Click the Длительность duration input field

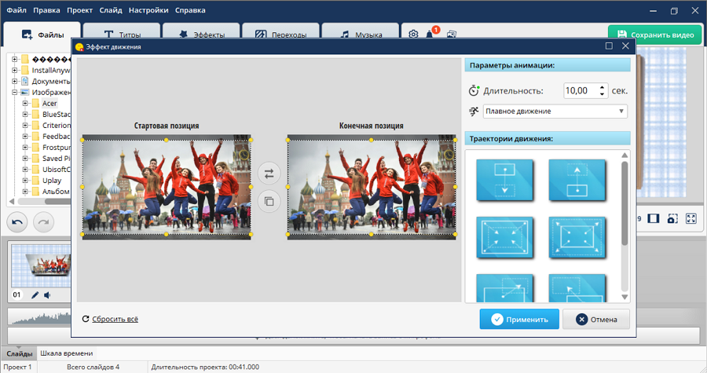tap(578, 90)
